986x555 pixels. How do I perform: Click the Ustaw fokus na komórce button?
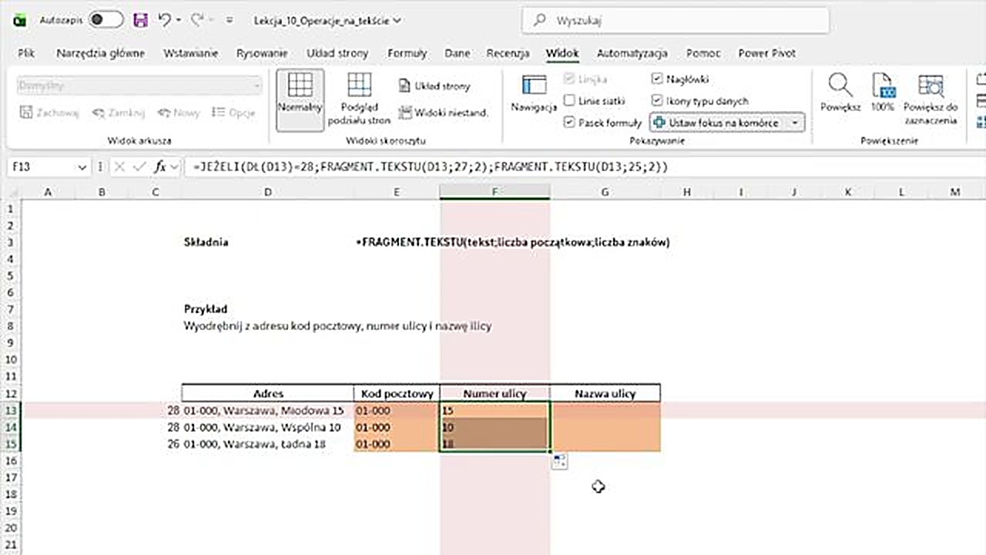tap(717, 123)
